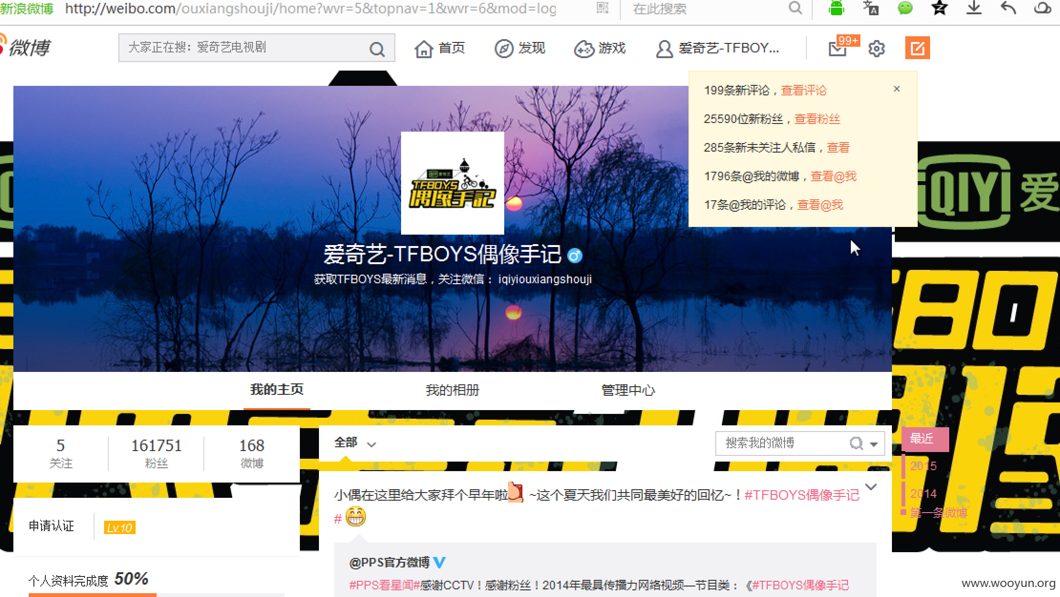Open the settings gear icon
This screenshot has height=597, width=1060.
click(x=876, y=49)
